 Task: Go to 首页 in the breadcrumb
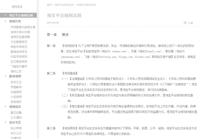pos(49,5)
